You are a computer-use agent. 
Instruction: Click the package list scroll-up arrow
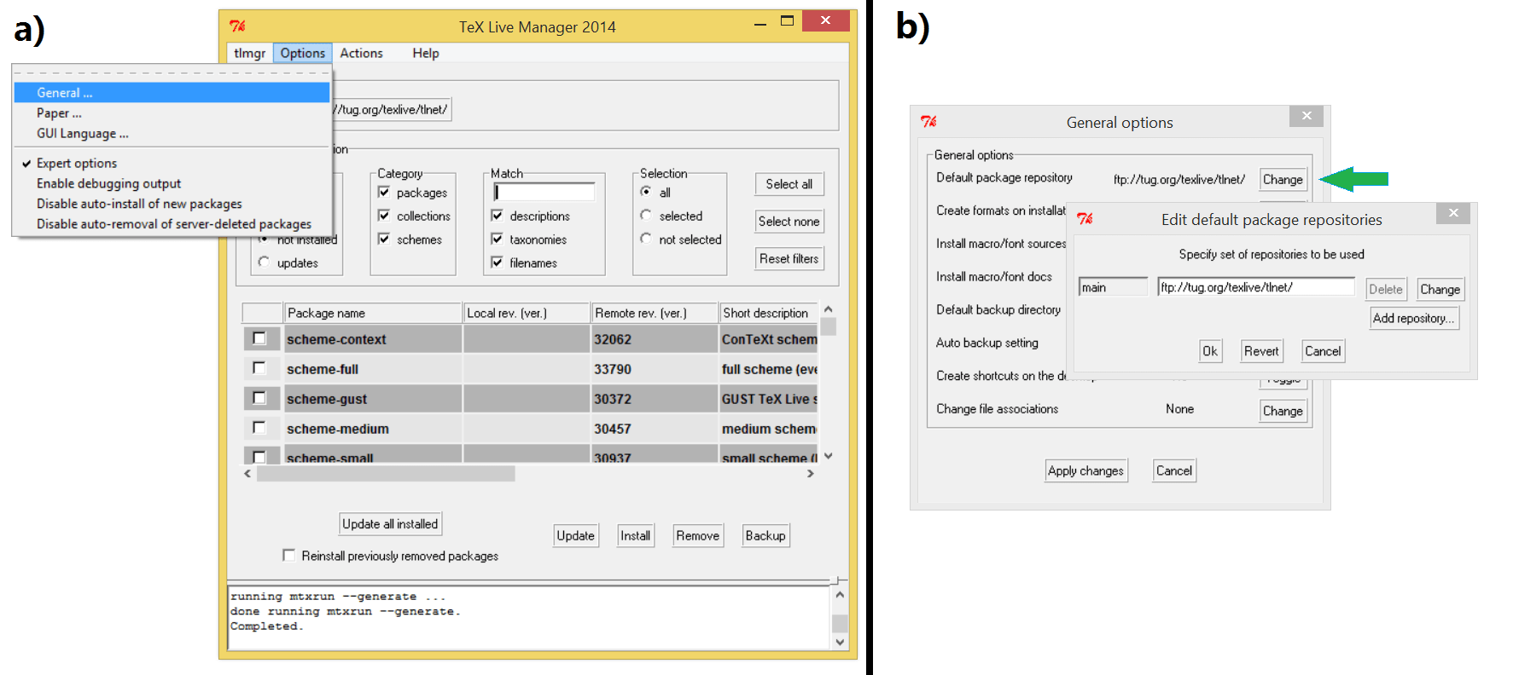click(828, 309)
